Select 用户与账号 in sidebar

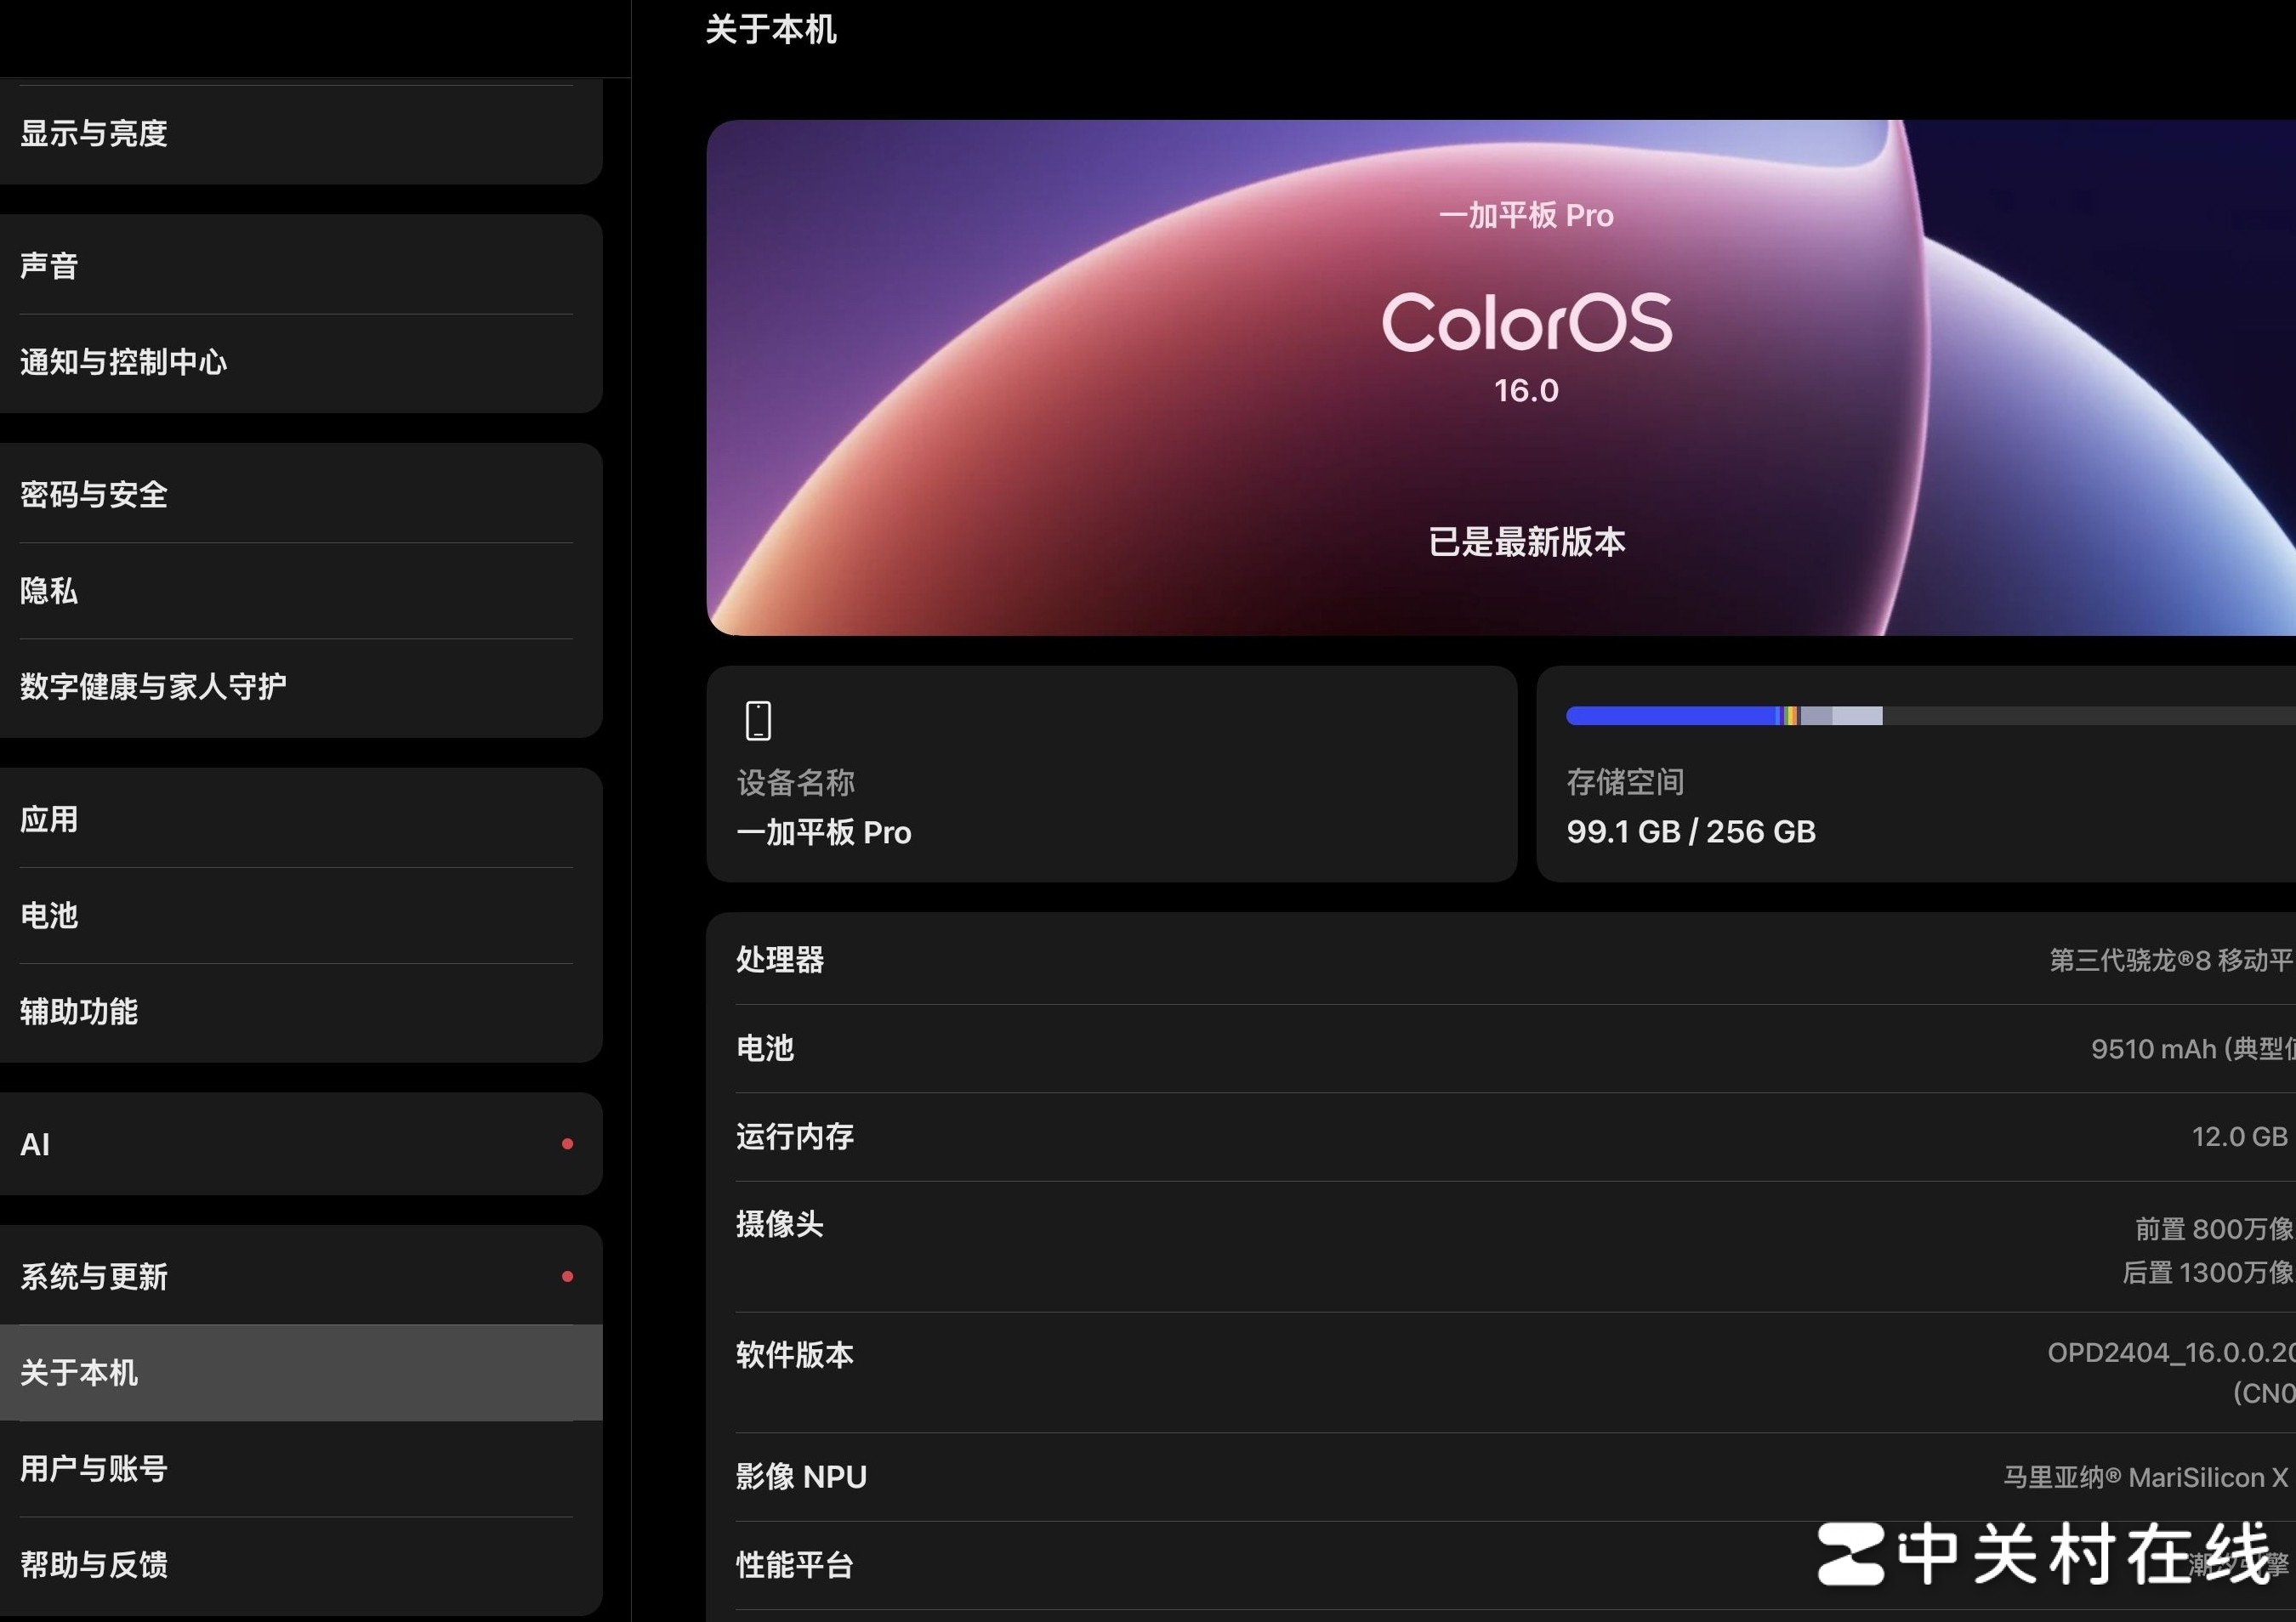point(94,1469)
